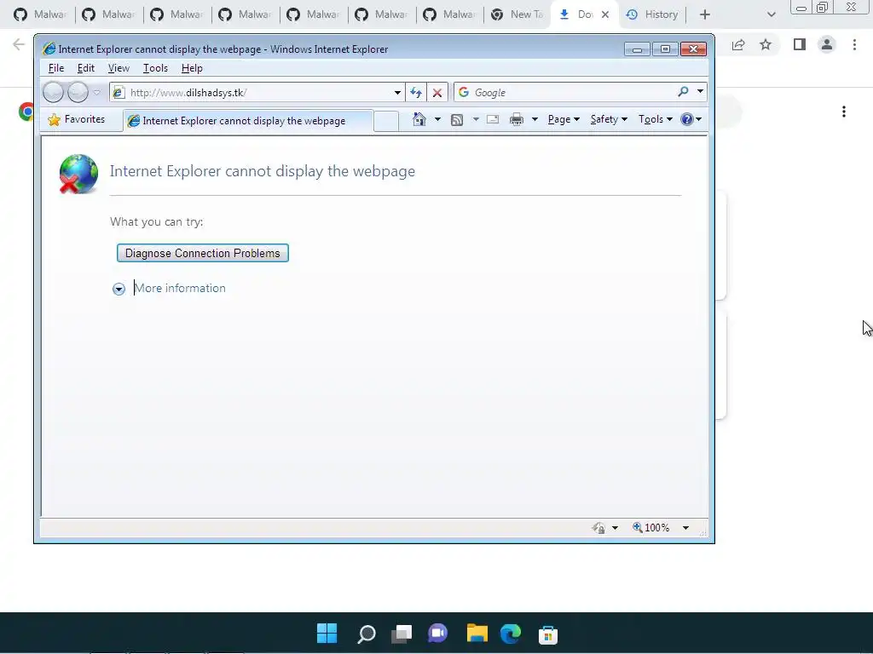Click the IE Back navigation button

pyautogui.click(x=54, y=92)
